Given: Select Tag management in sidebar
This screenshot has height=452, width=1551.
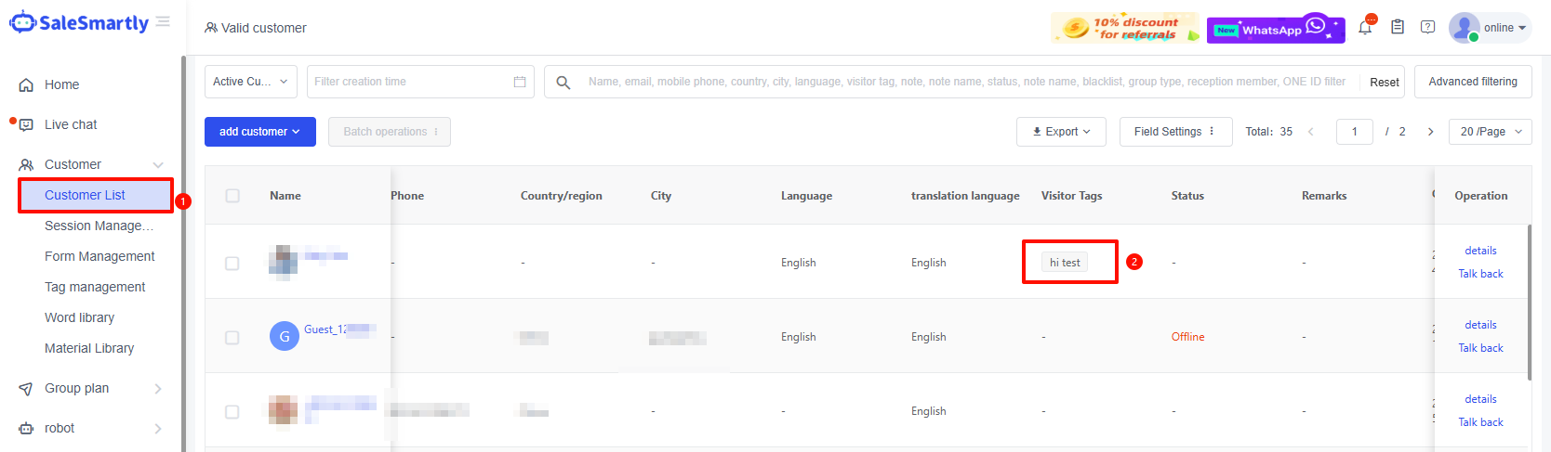Looking at the screenshot, I should (x=95, y=287).
